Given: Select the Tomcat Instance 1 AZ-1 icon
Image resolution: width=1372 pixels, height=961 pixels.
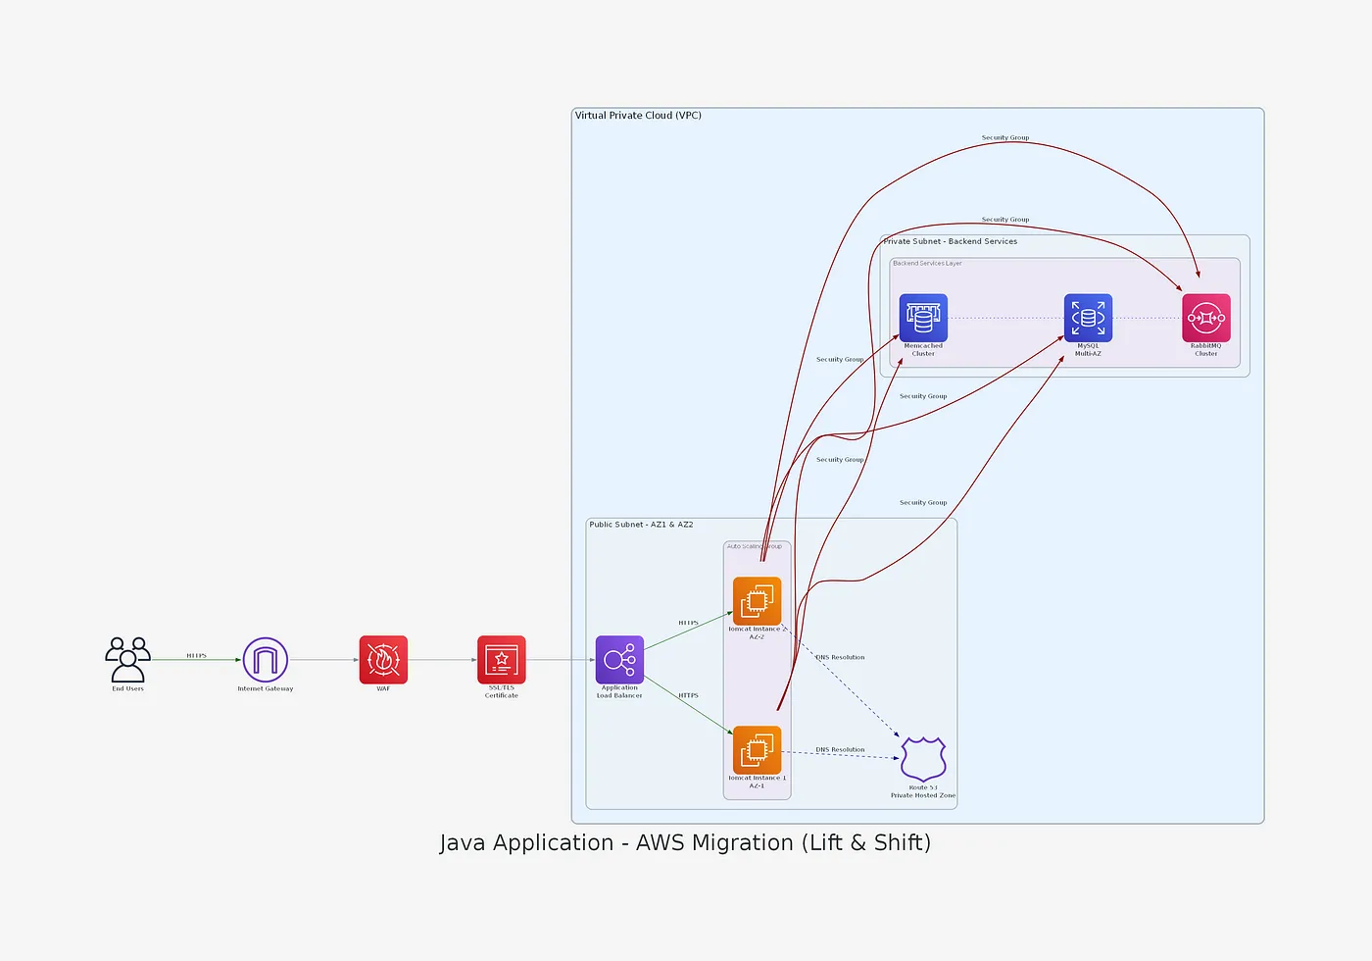Looking at the screenshot, I should [x=758, y=750].
